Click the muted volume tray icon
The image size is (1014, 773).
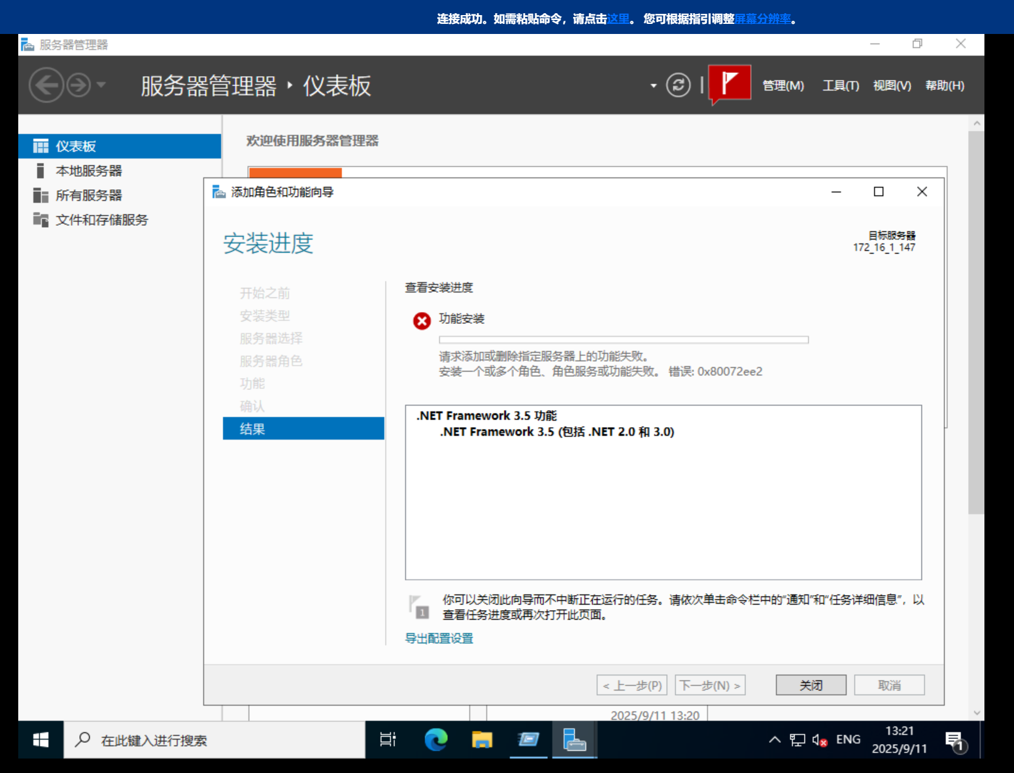tap(820, 740)
